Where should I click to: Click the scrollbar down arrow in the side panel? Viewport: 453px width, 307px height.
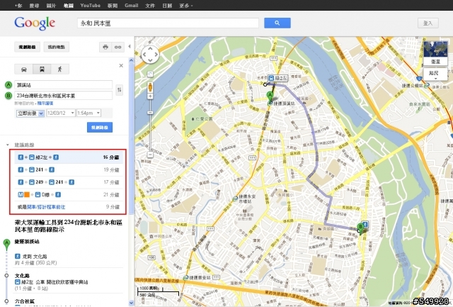click(131, 303)
